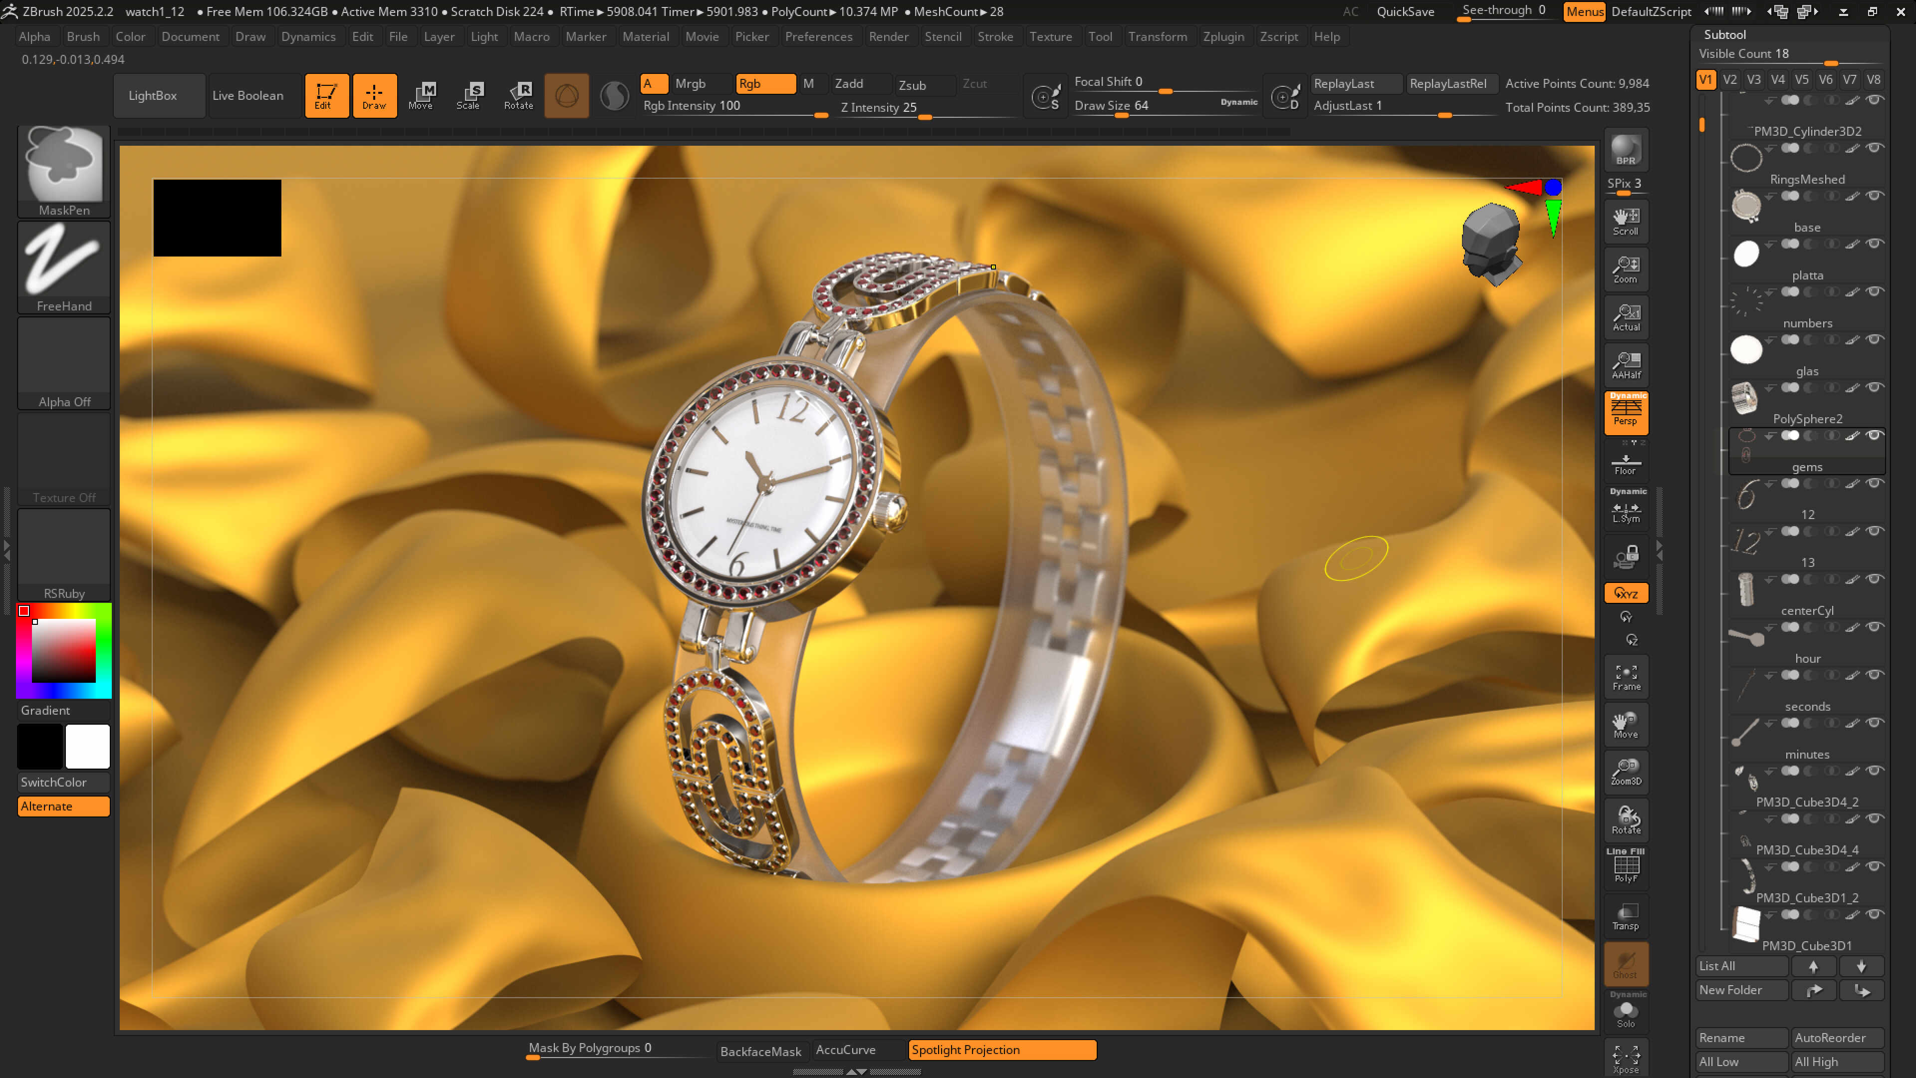The height and width of the screenshot is (1078, 1916).
Task: Open the MaskPen brush thumbnail
Action: pos(64,171)
